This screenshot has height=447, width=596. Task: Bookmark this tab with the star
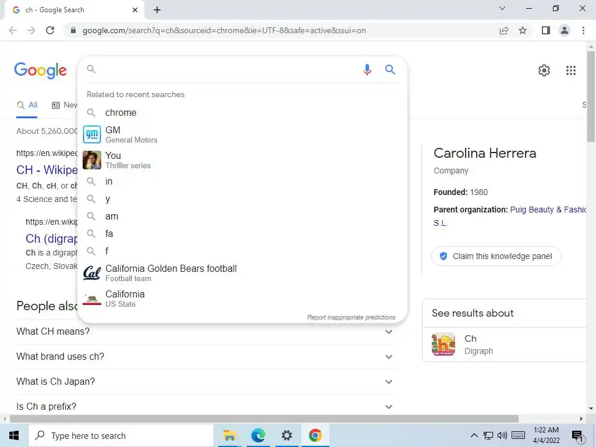(523, 30)
